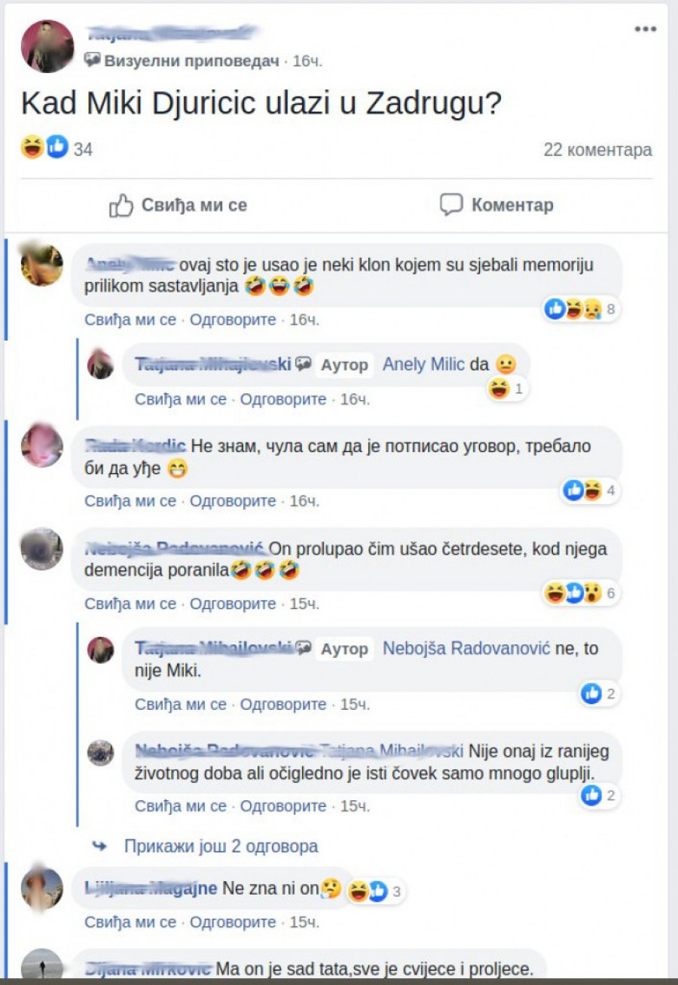This screenshot has height=985, width=678.
Task: Click the Nebojša Radovanović mention in the author's reply
Action: pyautogui.click(x=467, y=648)
